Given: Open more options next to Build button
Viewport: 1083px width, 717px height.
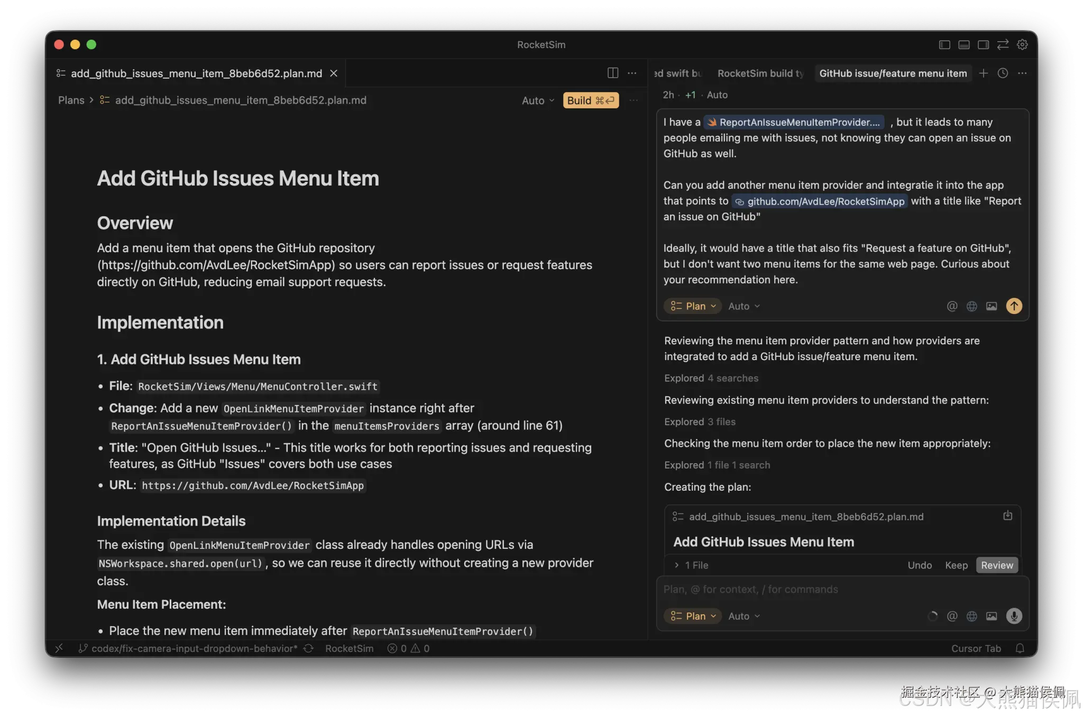Looking at the screenshot, I should point(634,100).
